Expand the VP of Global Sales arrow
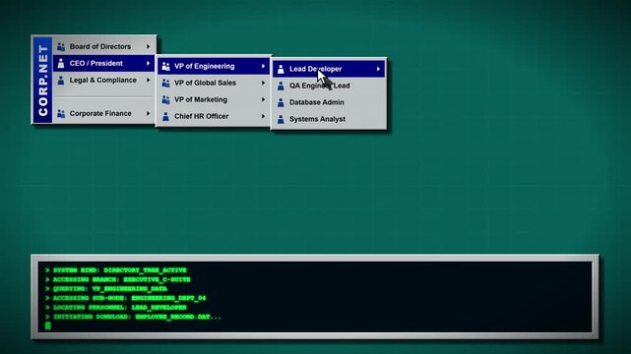Viewport: 631px width, 354px height. (263, 84)
